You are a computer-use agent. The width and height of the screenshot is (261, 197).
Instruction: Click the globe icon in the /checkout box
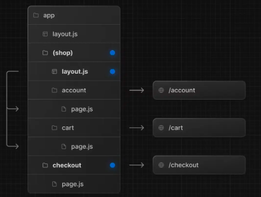(x=161, y=165)
